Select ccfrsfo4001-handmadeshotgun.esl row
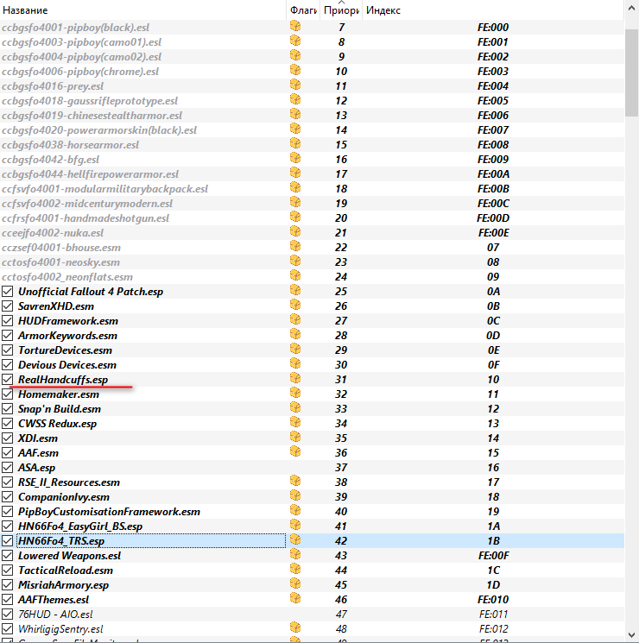 coord(312,218)
